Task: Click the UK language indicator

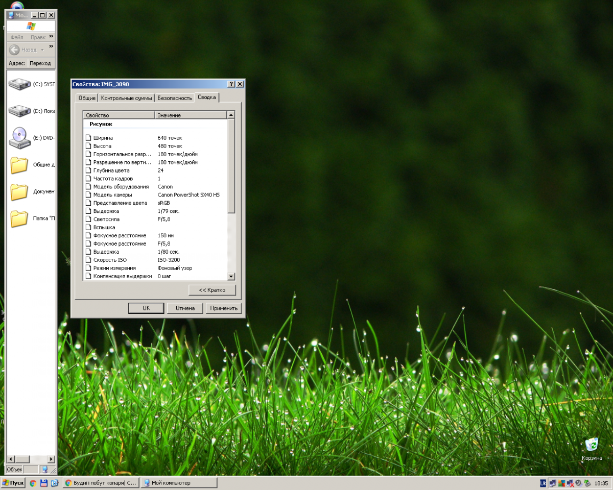Action: [x=544, y=483]
